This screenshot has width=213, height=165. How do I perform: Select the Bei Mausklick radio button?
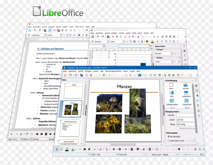(169, 136)
